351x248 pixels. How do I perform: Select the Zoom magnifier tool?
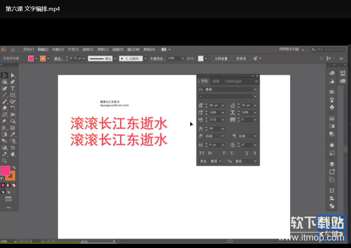5,161
